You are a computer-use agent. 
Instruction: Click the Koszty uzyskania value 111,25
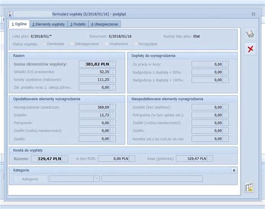(94, 80)
